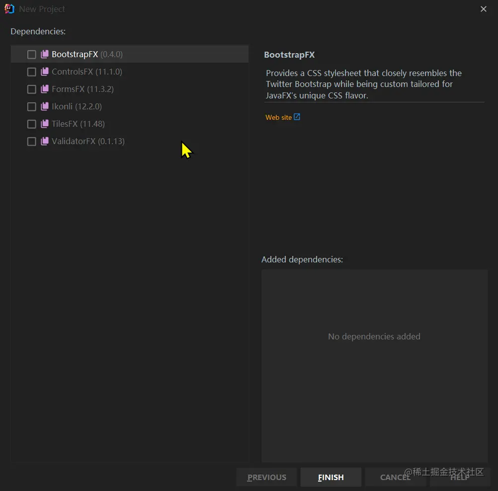This screenshot has width=498, height=491.
Task: Check the ControlsFX dependency checkbox
Action: pyautogui.click(x=31, y=72)
